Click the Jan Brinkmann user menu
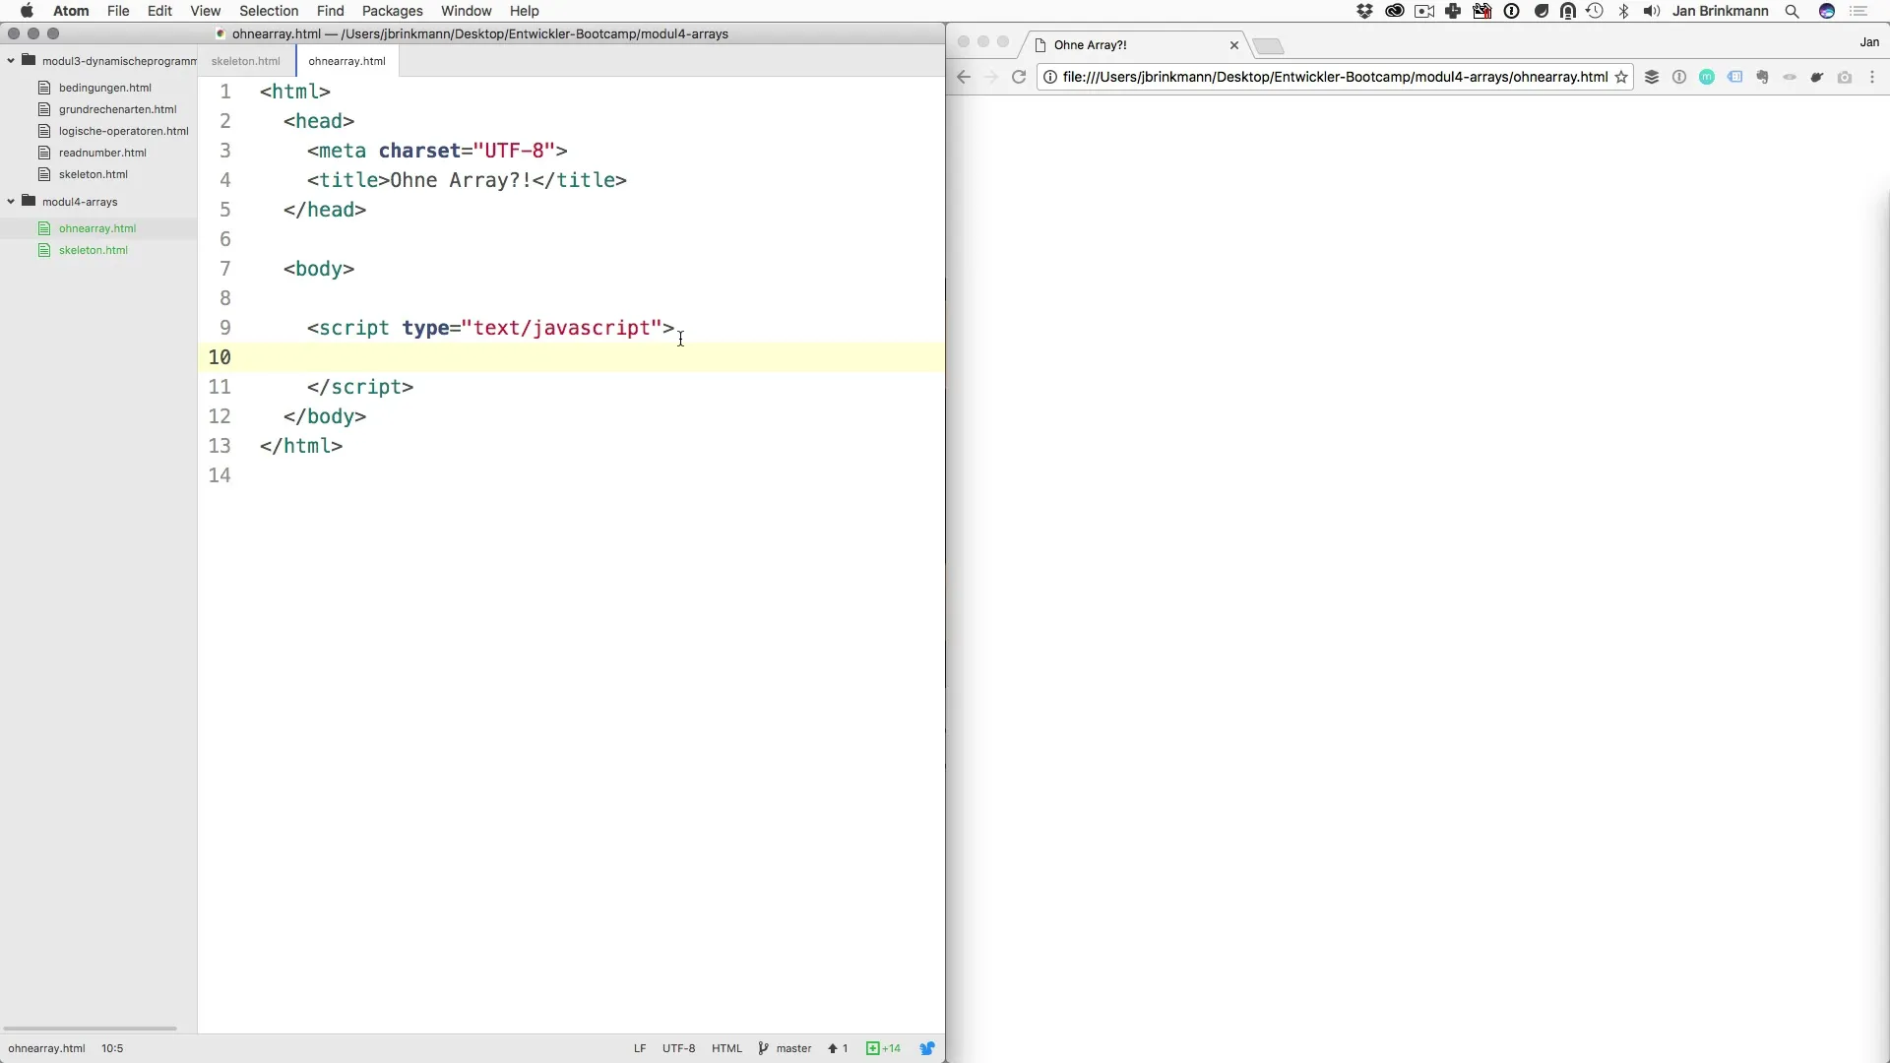Viewport: 1890px width, 1063px height. [1720, 11]
